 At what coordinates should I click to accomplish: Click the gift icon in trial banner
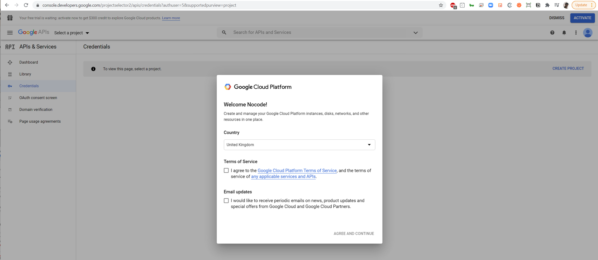pos(10,18)
